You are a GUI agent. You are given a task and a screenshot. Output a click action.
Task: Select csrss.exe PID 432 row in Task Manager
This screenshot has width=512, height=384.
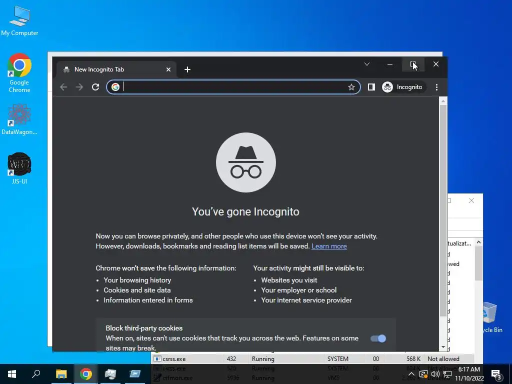[313, 359]
